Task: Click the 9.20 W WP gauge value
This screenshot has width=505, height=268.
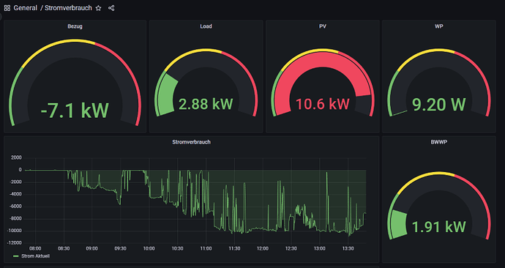Action: pyautogui.click(x=439, y=104)
